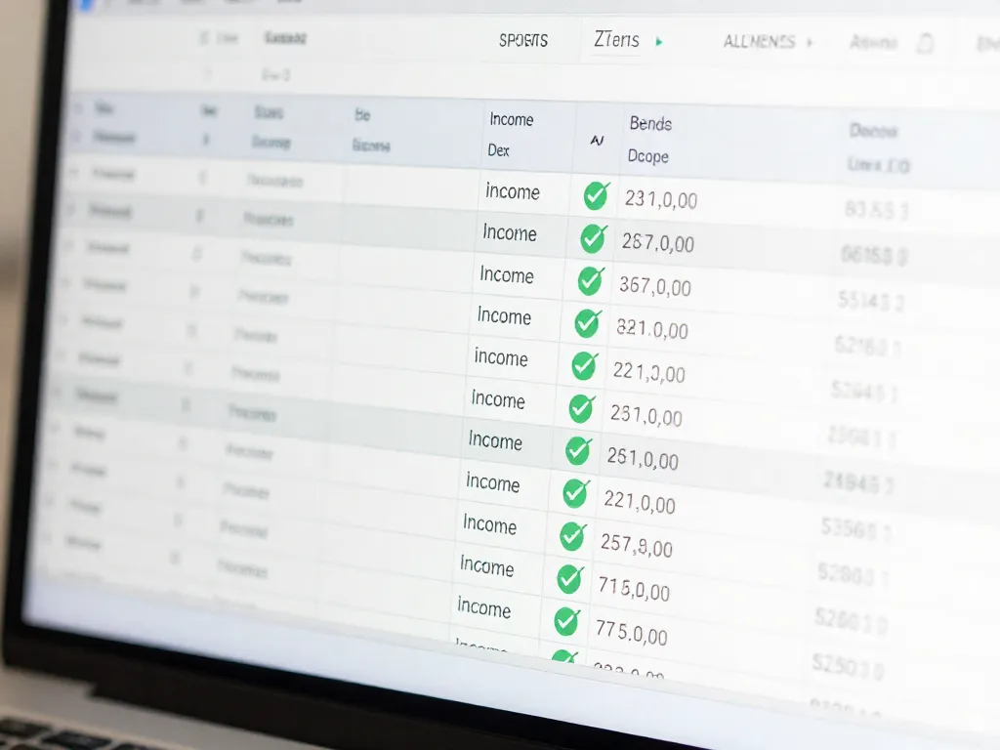Viewport: 1000px width, 750px height.
Task: Click the green arrow icon beside ZTens
Action: (659, 42)
